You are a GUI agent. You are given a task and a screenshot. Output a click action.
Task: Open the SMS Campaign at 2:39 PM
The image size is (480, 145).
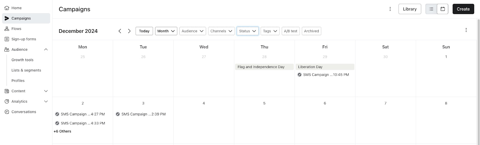tap(141, 114)
